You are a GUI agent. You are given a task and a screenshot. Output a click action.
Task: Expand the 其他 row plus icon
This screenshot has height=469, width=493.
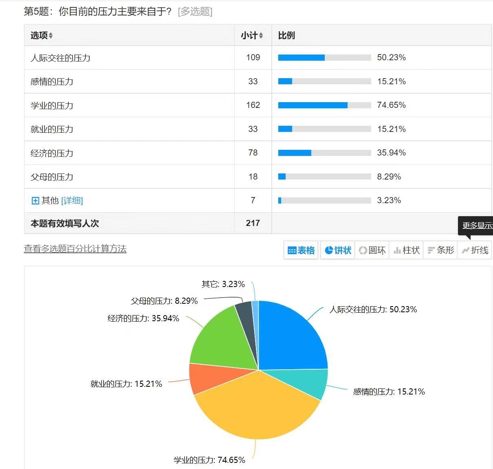click(35, 201)
